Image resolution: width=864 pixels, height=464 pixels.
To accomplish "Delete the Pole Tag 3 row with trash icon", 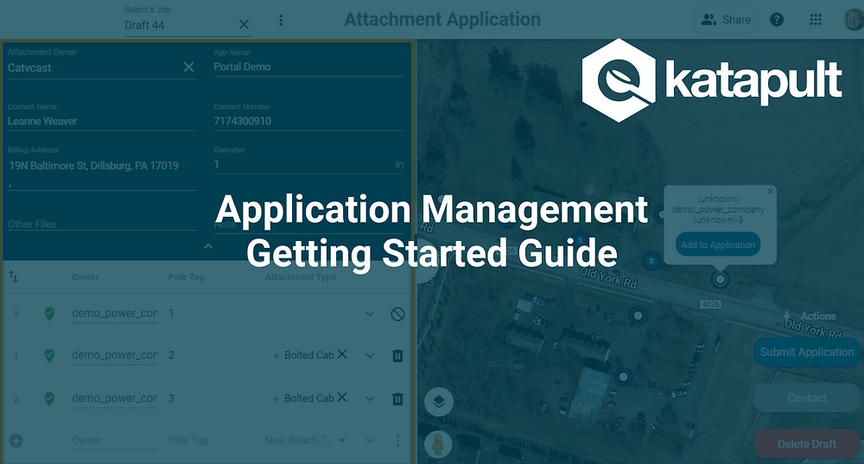I will pos(397,399).
